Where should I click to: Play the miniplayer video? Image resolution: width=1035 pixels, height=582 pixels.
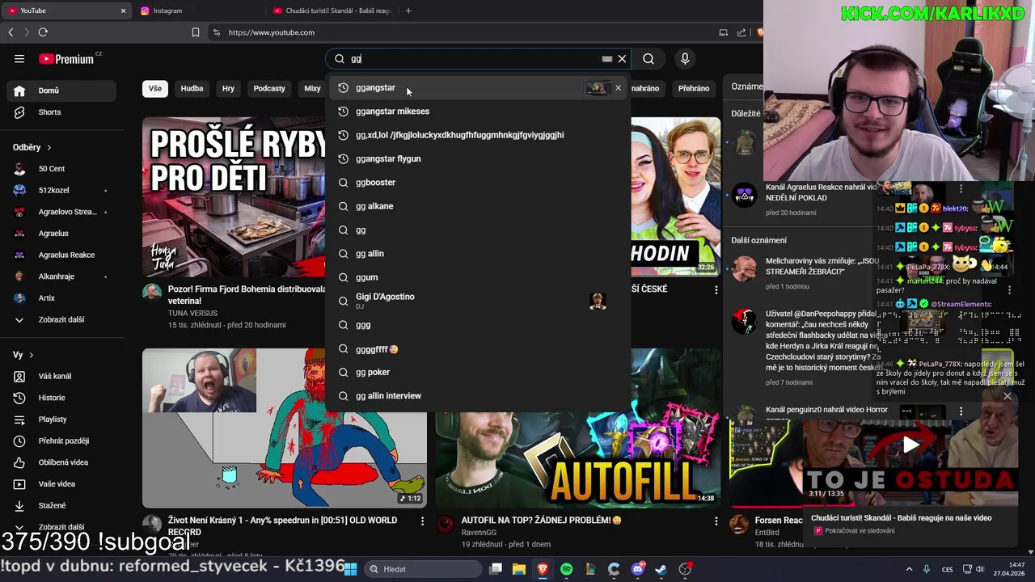[x=910, y=444]
